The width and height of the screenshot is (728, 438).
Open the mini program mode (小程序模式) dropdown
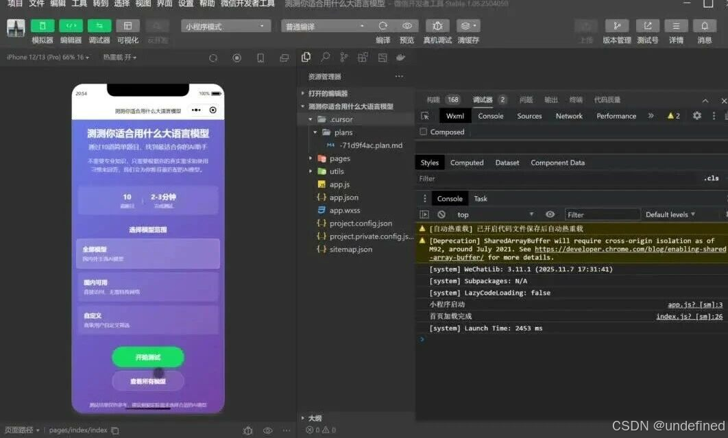coord(225,27)
